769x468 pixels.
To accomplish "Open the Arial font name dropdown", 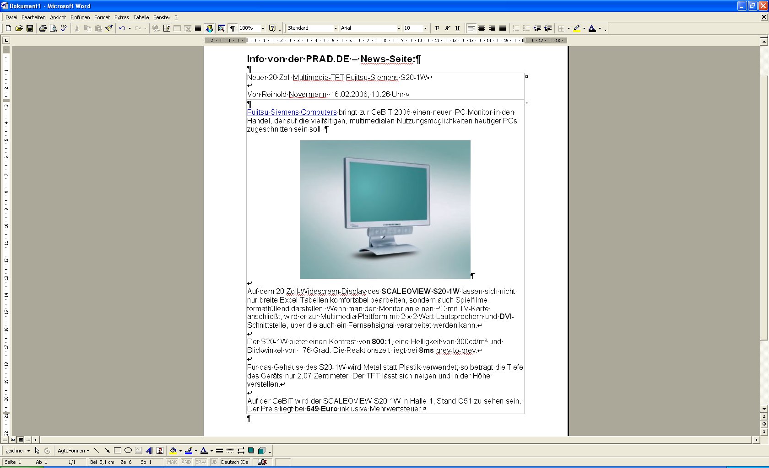I will pos(399,28).
